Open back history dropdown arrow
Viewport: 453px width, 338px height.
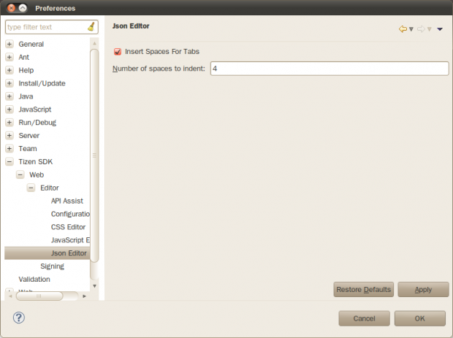[411, 29]
